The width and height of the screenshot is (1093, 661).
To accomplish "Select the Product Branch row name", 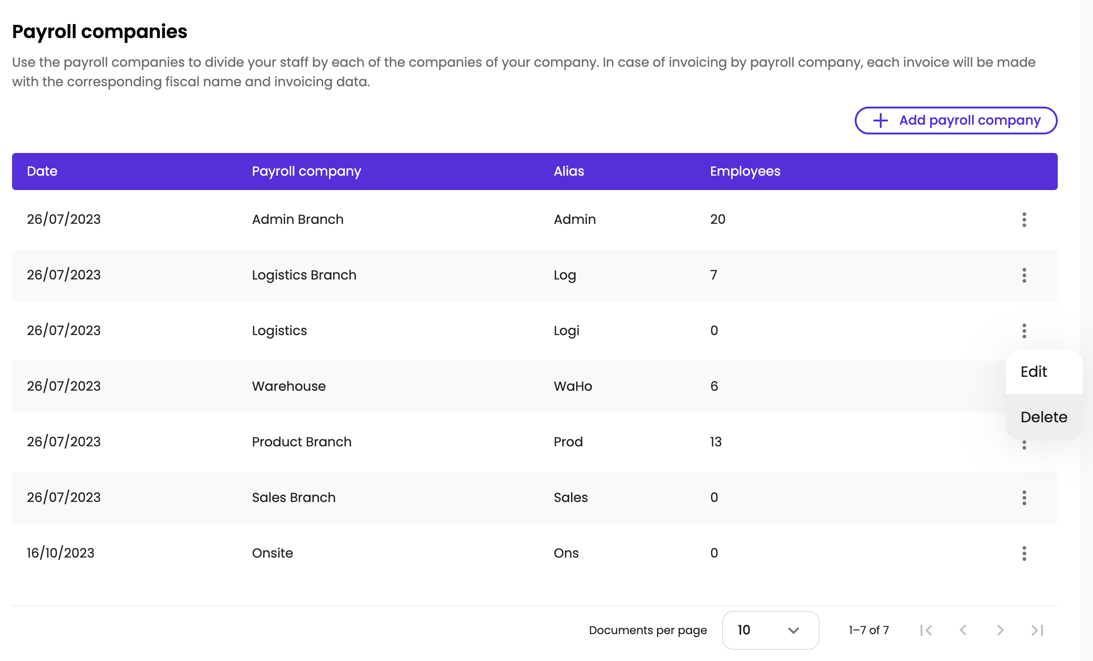I will coord(302,442).
